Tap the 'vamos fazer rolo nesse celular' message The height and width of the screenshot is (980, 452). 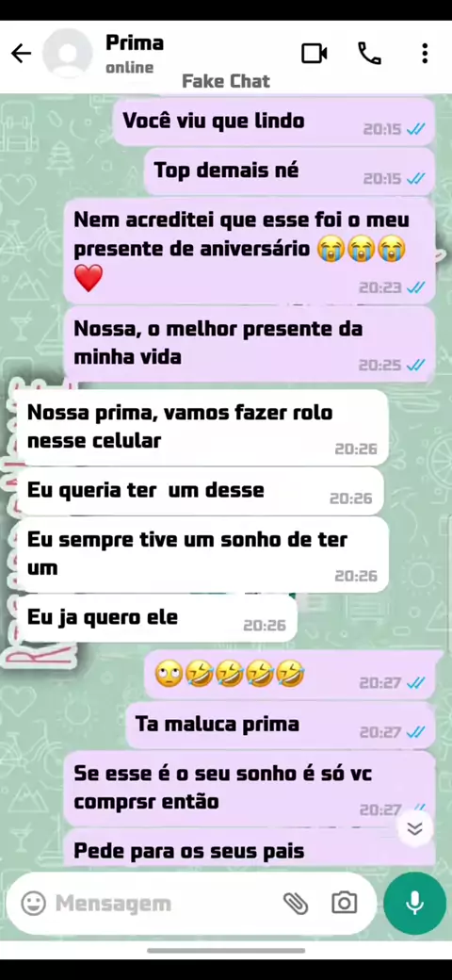point(202,428)
